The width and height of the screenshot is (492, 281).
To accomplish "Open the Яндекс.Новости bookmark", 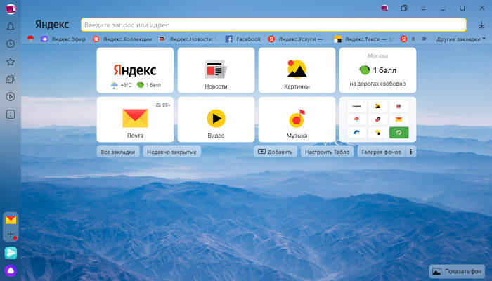I will (188, 39).
